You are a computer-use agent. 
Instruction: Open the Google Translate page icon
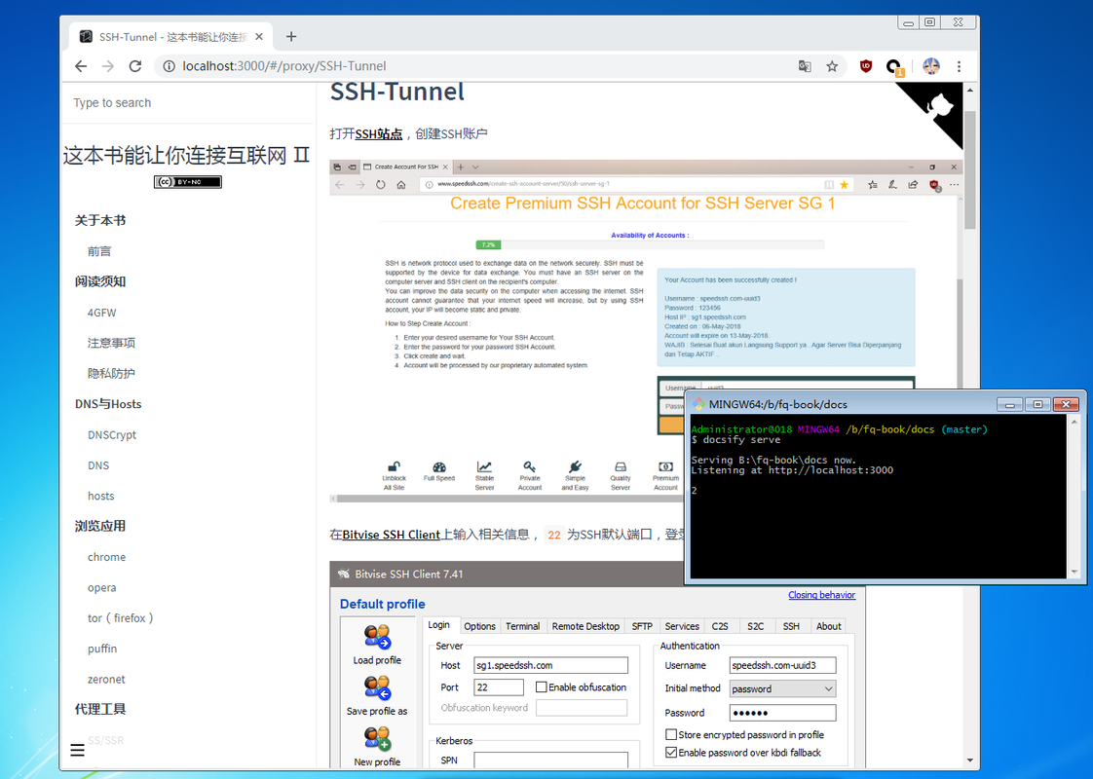805,66
